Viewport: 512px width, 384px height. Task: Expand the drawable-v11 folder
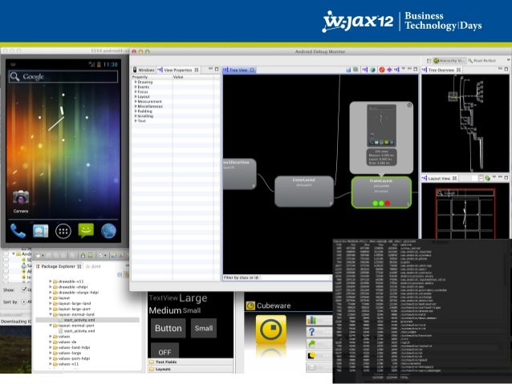pos(51,281)
